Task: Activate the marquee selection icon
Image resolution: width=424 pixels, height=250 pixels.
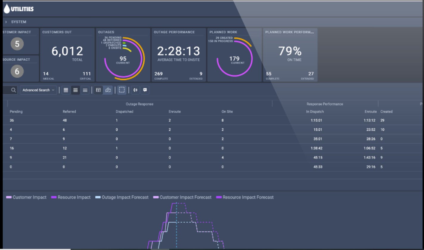Action: 122,90
